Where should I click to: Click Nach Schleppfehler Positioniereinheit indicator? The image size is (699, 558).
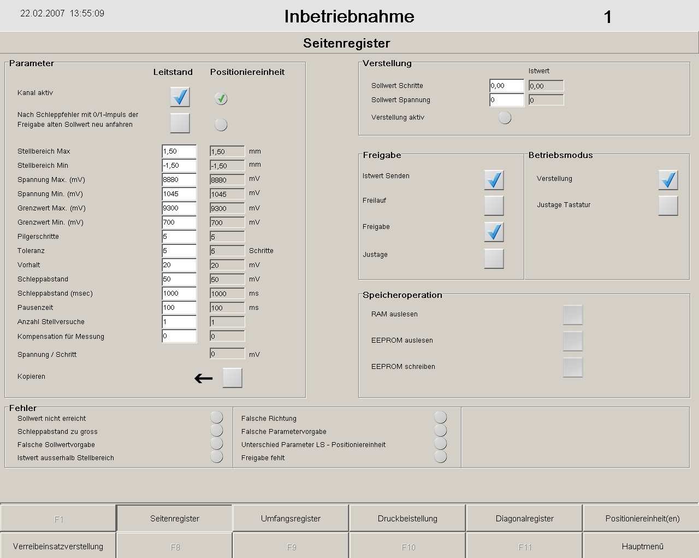221,125
